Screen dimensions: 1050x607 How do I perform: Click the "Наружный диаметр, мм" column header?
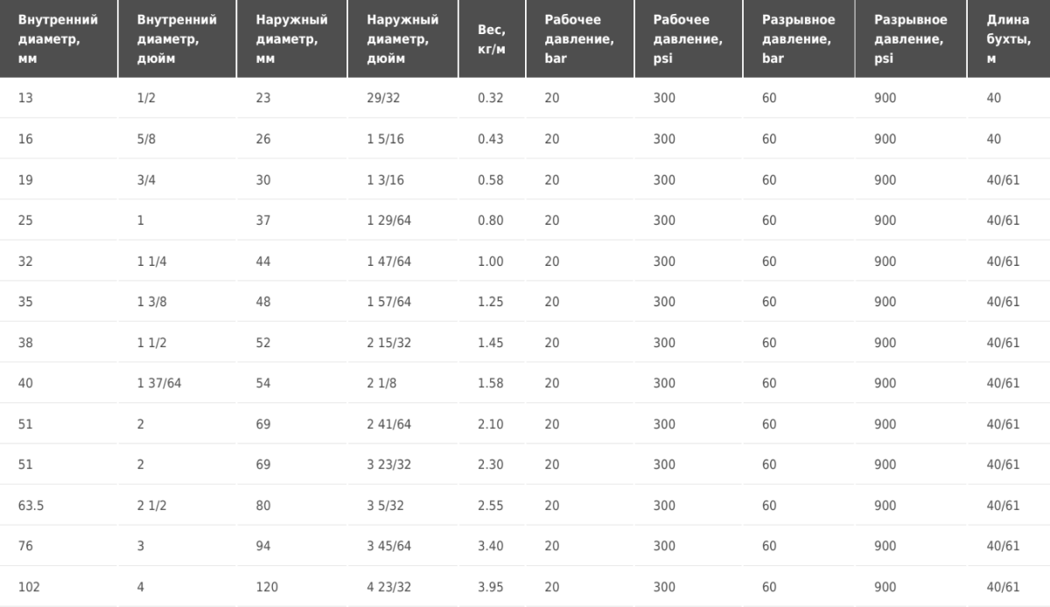tap(292, 39)
